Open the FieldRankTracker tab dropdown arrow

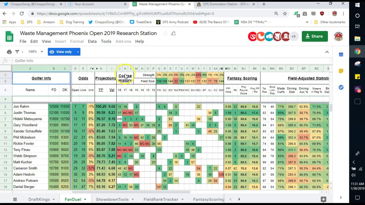click(182, 200)
